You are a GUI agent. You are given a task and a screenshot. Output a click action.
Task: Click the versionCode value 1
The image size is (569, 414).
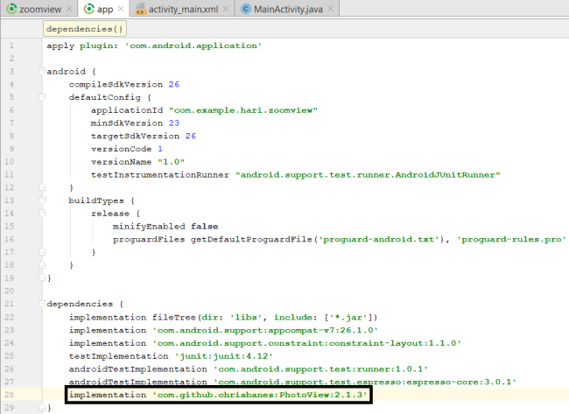(160, 149)
